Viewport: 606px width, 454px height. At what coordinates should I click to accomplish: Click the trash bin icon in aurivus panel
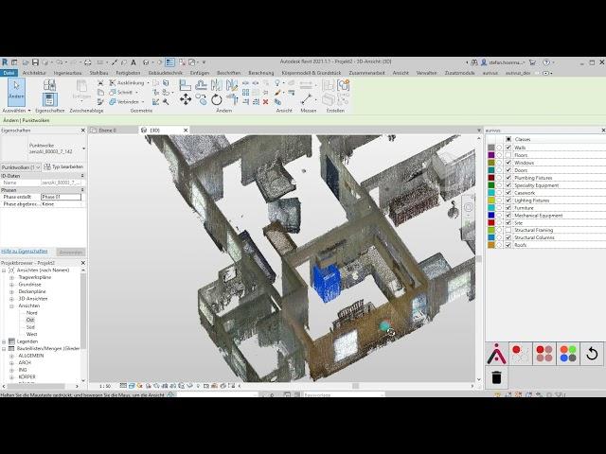click(x=496, y=378)
